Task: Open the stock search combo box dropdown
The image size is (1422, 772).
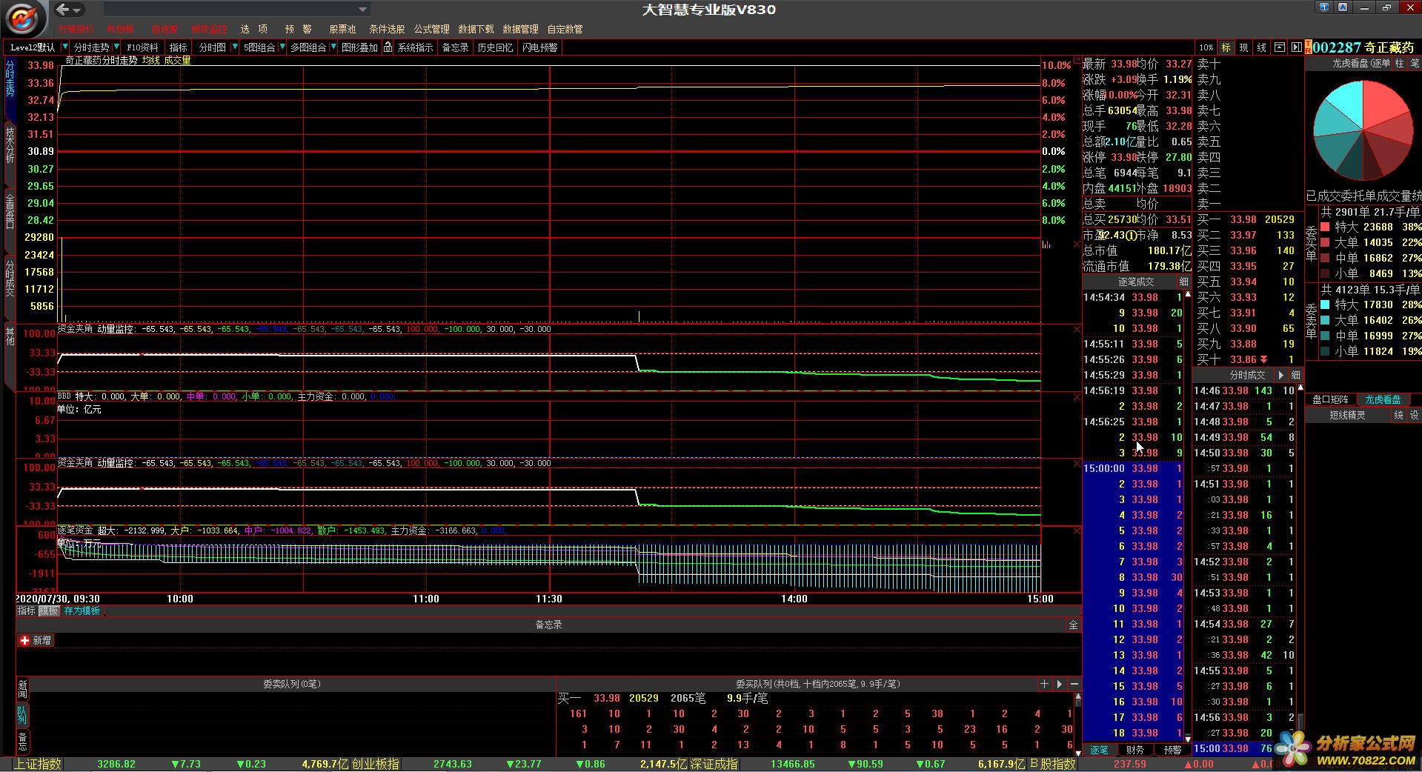Action: pyautogui.click(x=362, y=10)
